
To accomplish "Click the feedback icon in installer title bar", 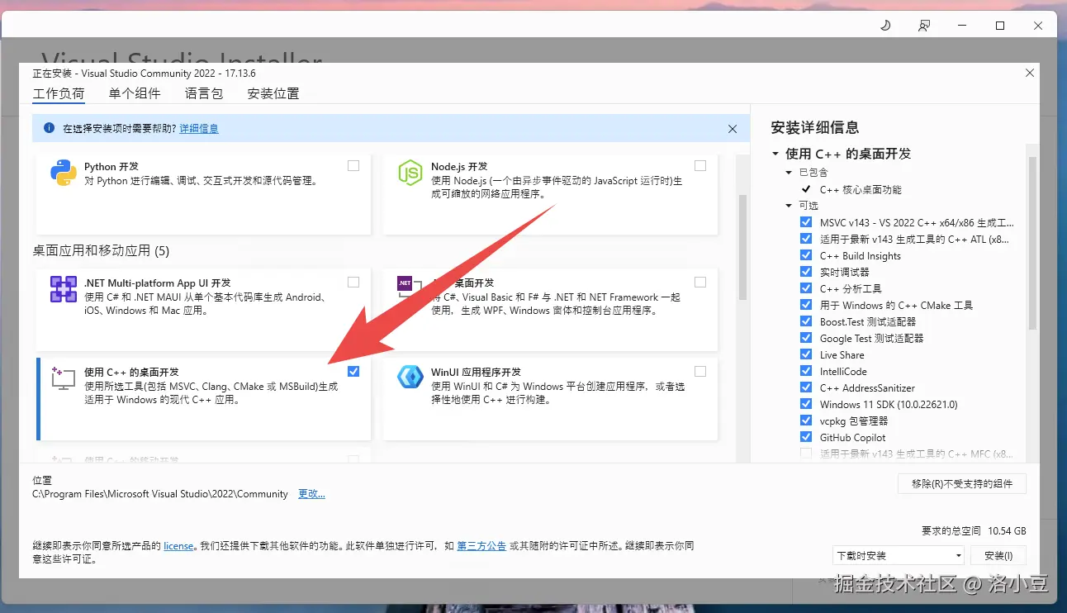I will pos(924,26).
